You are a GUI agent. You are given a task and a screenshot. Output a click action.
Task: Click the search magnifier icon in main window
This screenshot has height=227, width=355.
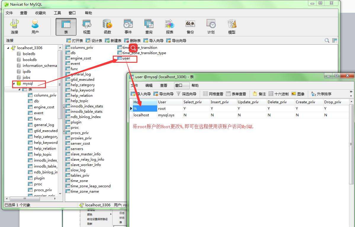[x=327, y=40]
